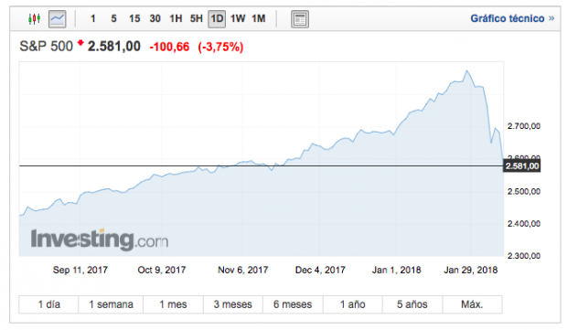Click the 2.500,00 price axis label

click(x=524, y=191)
